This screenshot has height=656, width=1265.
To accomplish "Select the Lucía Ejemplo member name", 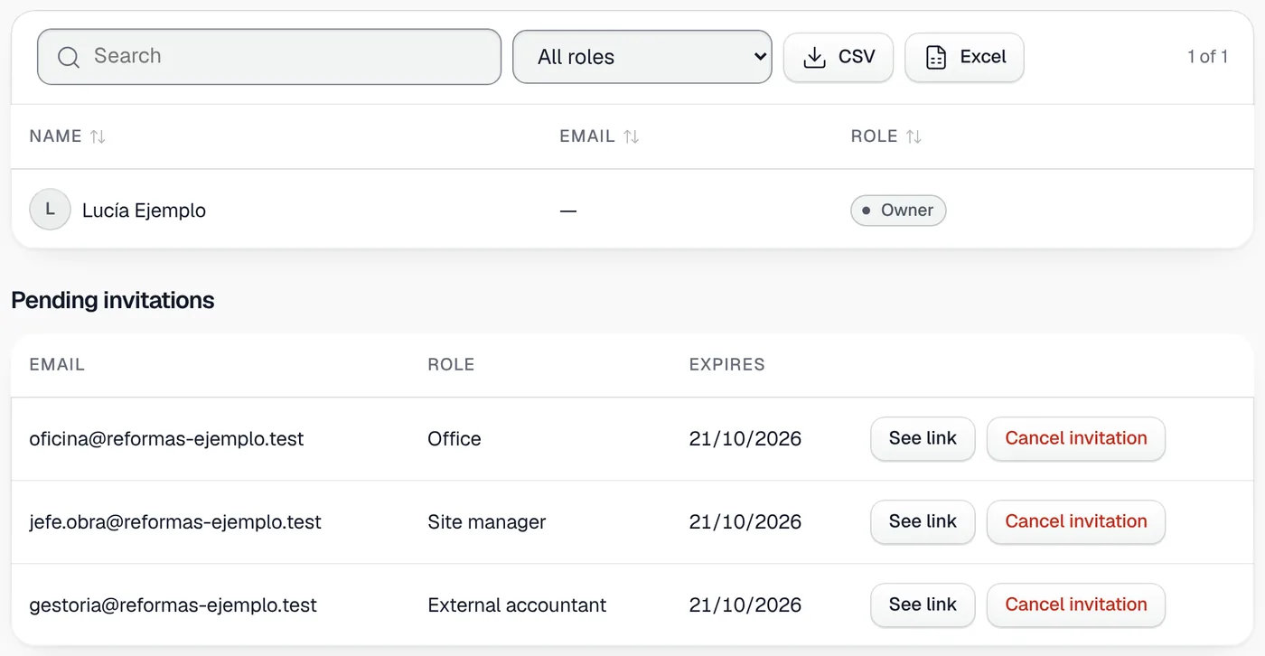I will [144, 211].
